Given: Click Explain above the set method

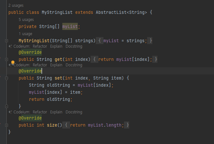Looking at the screenshot, I should tap(56, 65).
